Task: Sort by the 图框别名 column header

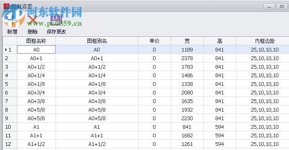Action: coord(97,41)
